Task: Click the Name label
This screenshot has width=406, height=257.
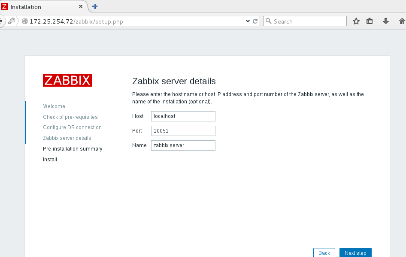Action: click(x=139, y=145)
